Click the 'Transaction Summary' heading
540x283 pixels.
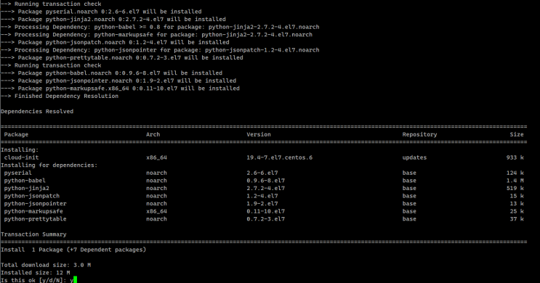(x=33, y=234)
